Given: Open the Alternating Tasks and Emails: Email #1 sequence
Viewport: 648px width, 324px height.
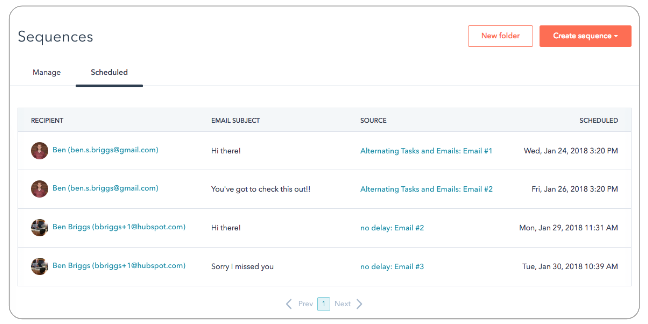Looking at the screenshot, I should [x=427, y=150].
